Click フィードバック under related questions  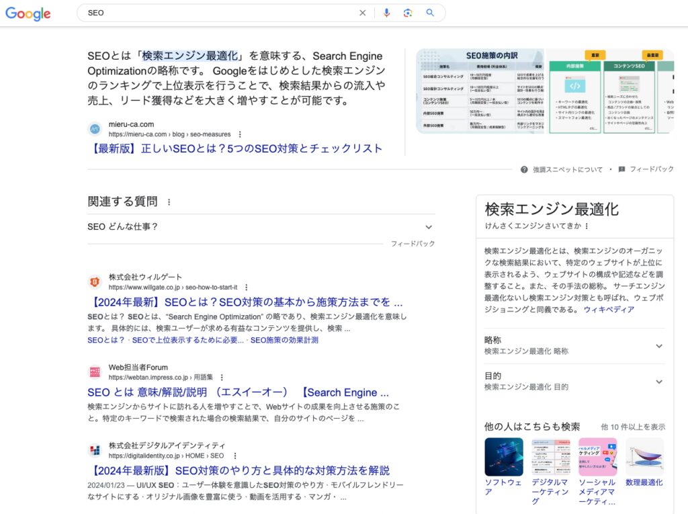413,244
